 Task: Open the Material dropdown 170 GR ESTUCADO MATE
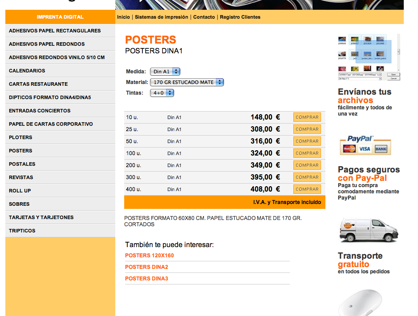tap(187, 82)
